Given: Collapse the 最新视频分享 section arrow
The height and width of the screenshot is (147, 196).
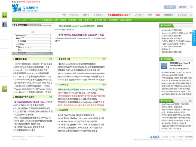Looking at the screenshot, I should pos(57,59).
